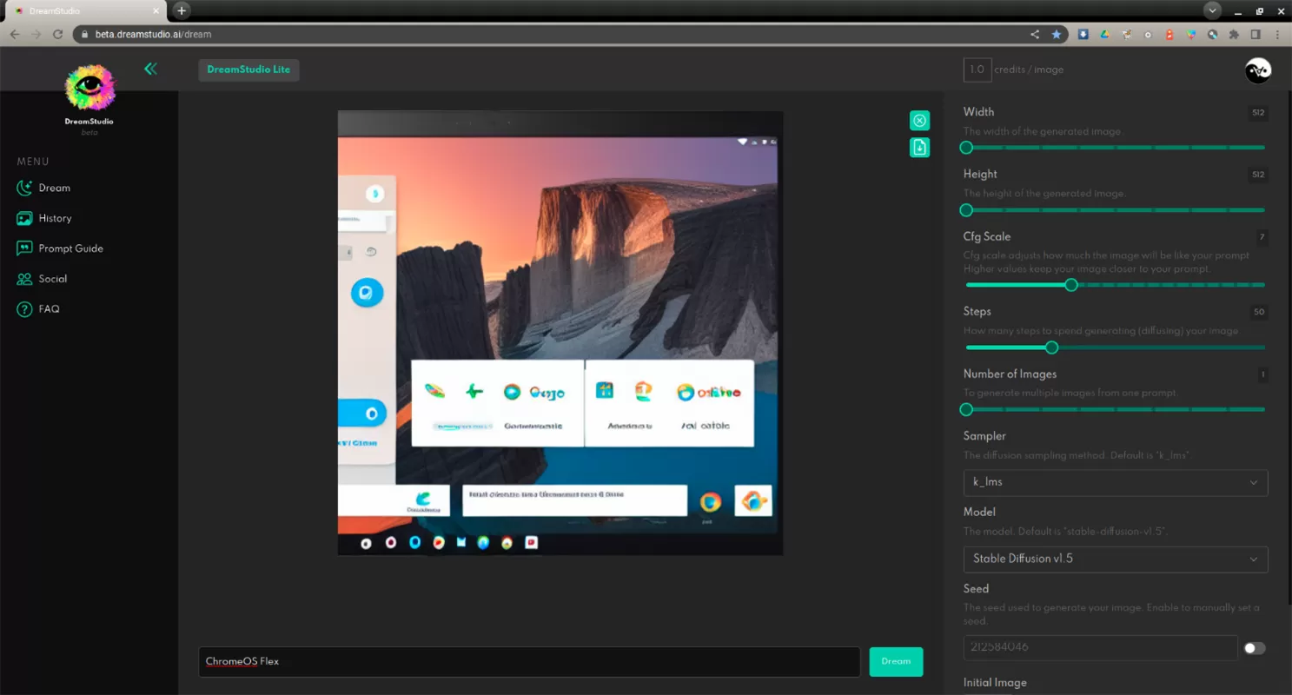Open the Social menu item
Viewport: 1292px width, 695px height.
[52, 279]
